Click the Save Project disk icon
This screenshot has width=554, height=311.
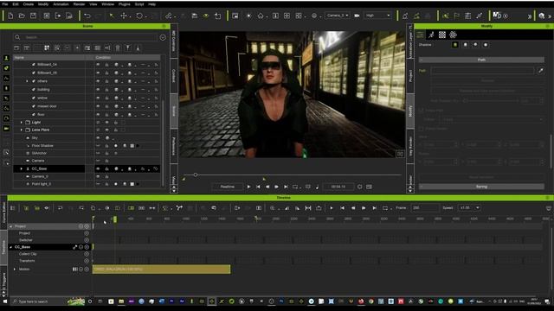(x=33, y=16)
